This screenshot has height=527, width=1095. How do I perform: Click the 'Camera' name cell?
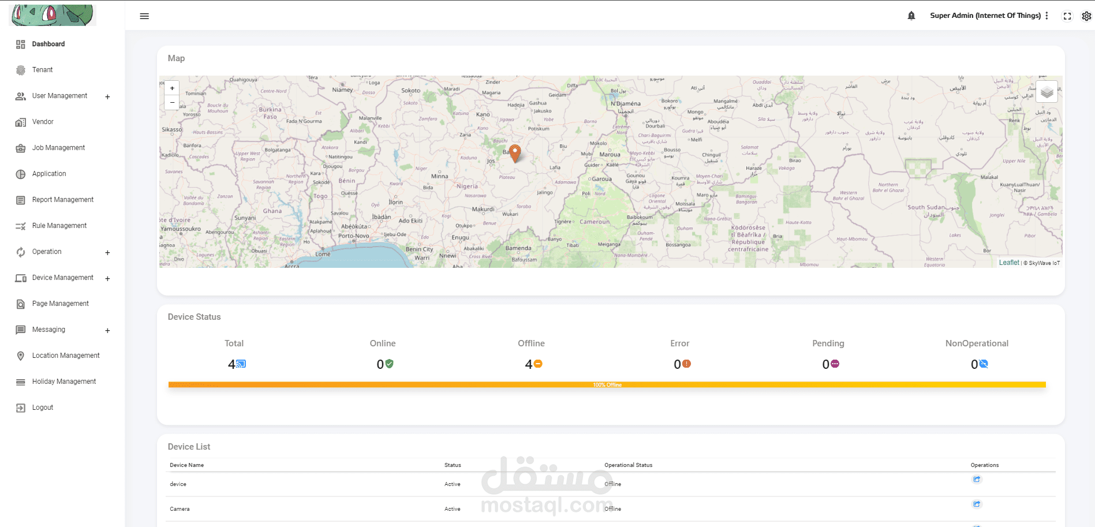pyautogui.click(x=180, y=509)
